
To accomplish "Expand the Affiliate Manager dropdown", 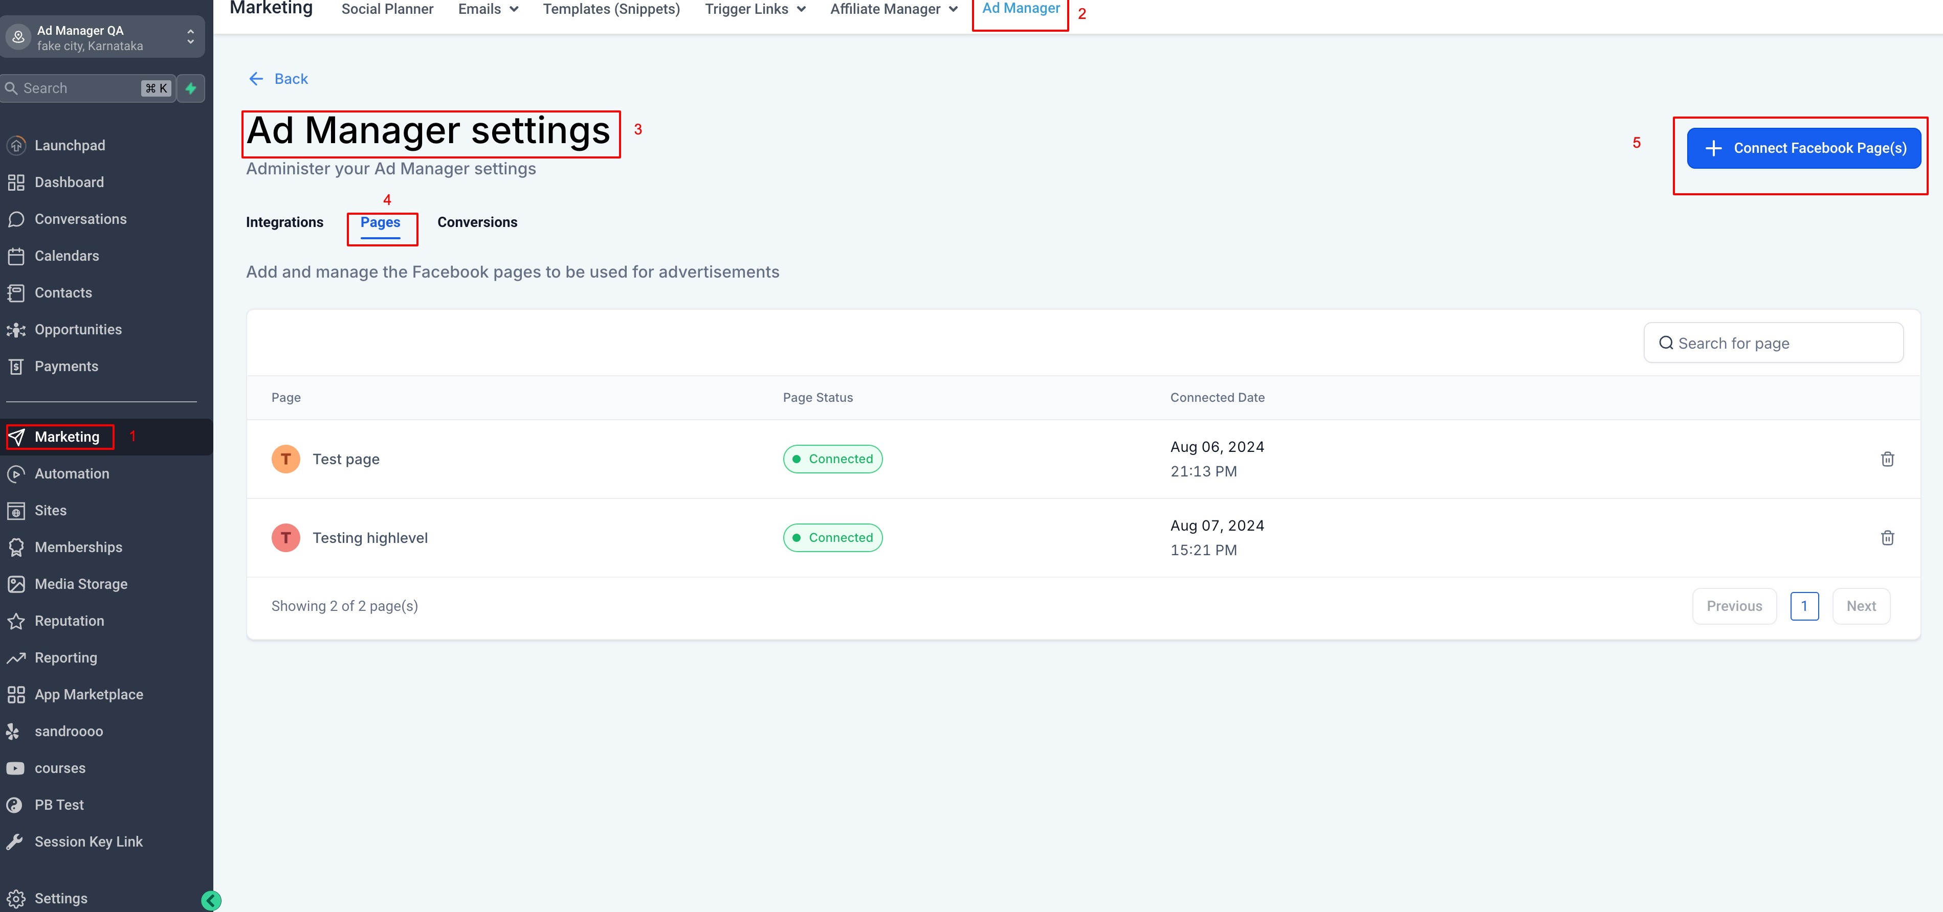I will [x=893, y=9].
